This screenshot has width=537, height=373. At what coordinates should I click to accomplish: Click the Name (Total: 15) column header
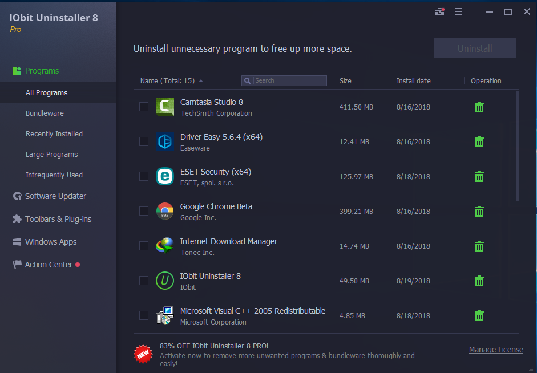click(x=167, y=81)
